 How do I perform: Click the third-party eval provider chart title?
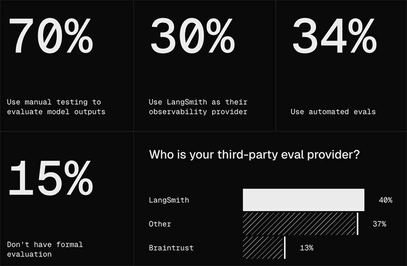254,154
